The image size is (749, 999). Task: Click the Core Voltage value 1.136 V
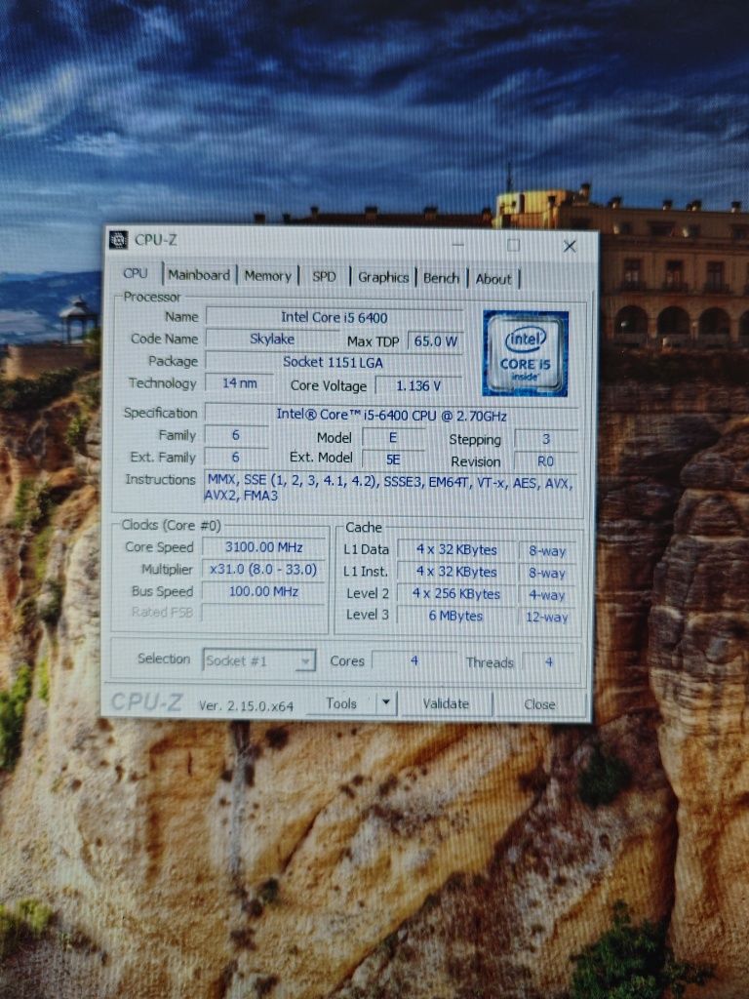418,386
